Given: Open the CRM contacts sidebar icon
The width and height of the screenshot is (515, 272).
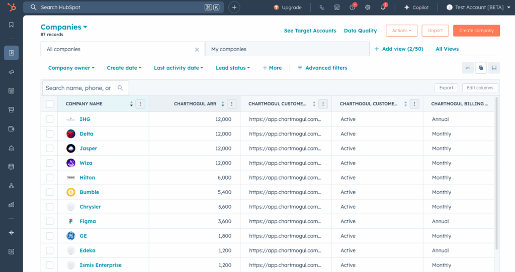Looking at the screenshot, I should [x=12, y=53].
